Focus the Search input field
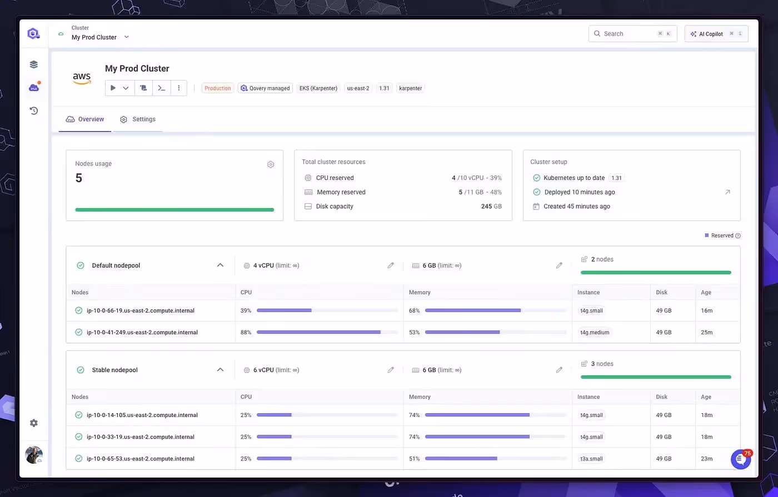The height and width of the screenshot is (497, 778). 632,34
